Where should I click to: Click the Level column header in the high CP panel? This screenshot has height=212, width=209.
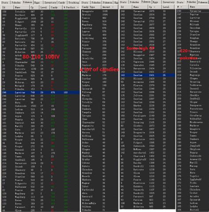[x=168, y=7]
